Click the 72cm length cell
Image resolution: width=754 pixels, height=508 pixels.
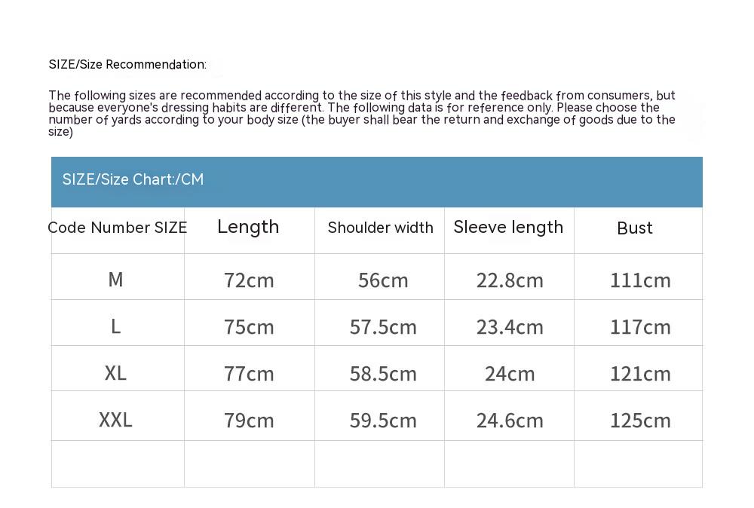coord(249,280)
